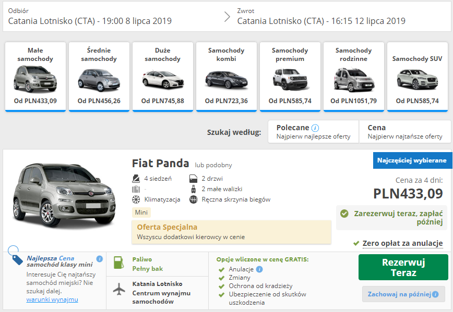The image size is (453, 312).
Task: Select the Samochody rodzinne category card
Action: [354, 77]
